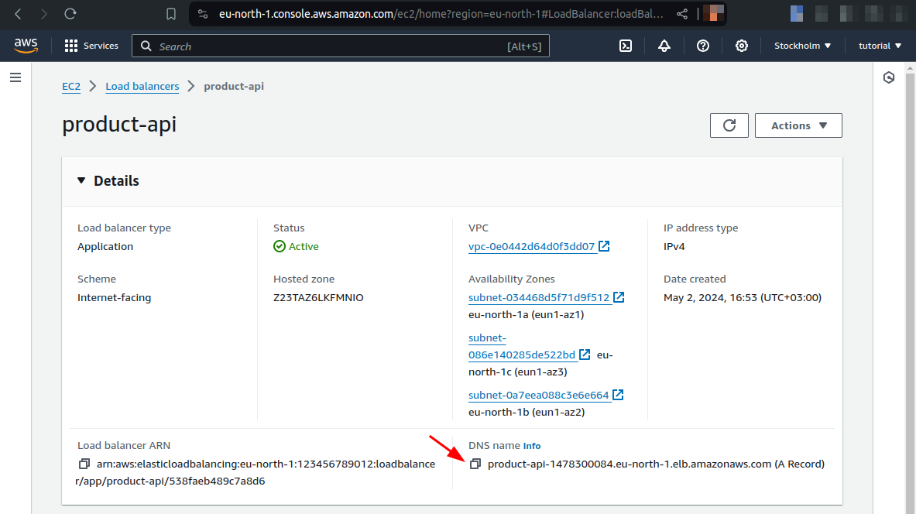Click the address bar URL
Image resolution: width=916 pixels, height=514 pixels.
point(441,14)
